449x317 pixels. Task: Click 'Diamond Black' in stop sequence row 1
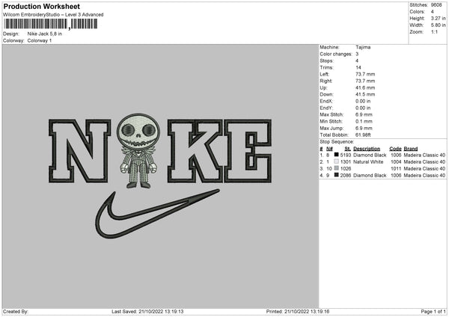coord(370,155)
